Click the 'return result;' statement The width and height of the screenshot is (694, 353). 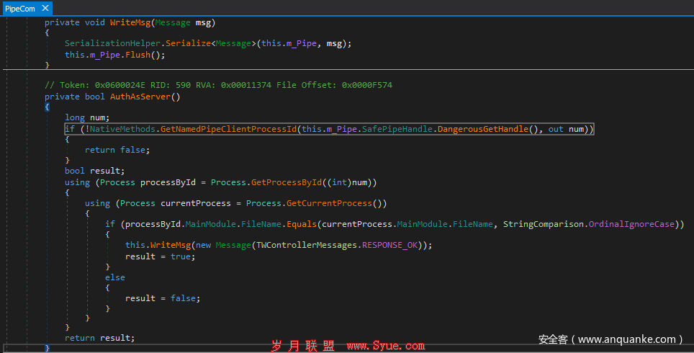pos(99,338)
